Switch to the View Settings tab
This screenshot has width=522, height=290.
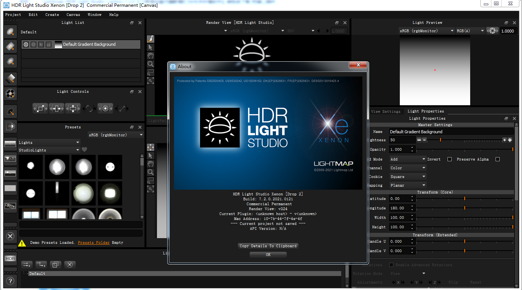pos(386,111)
